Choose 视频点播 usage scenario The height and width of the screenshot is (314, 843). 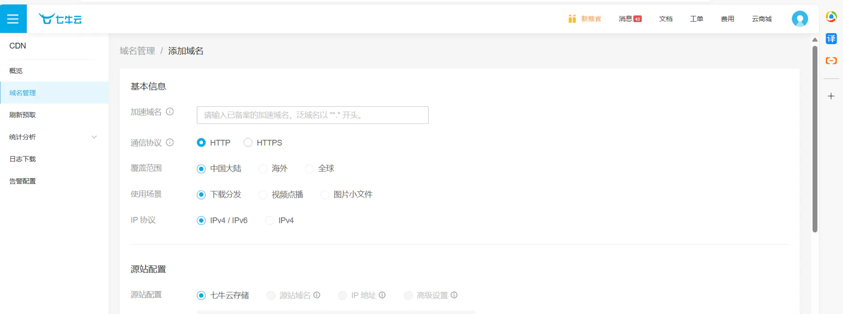tap(263, 194)
